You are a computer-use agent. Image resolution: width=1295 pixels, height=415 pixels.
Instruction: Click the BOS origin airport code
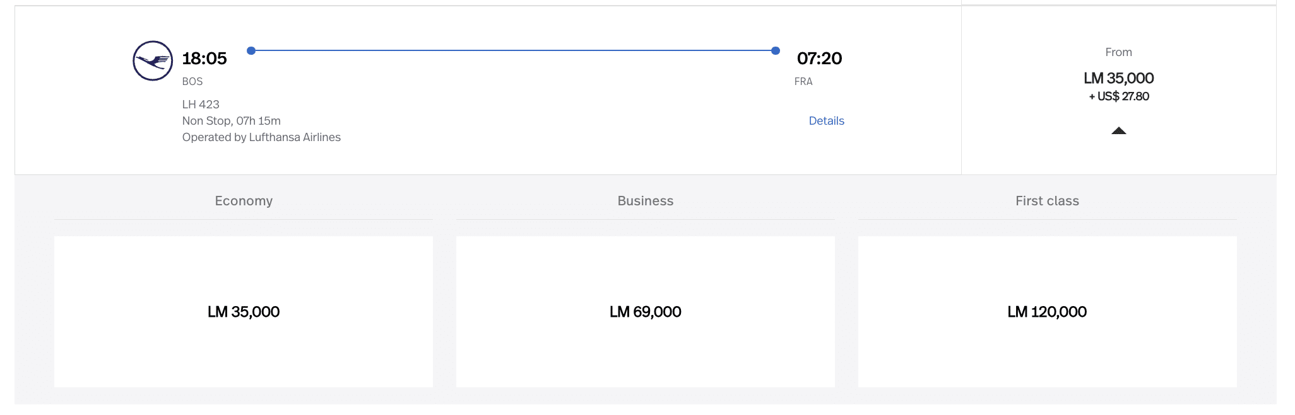click(192, 82)
